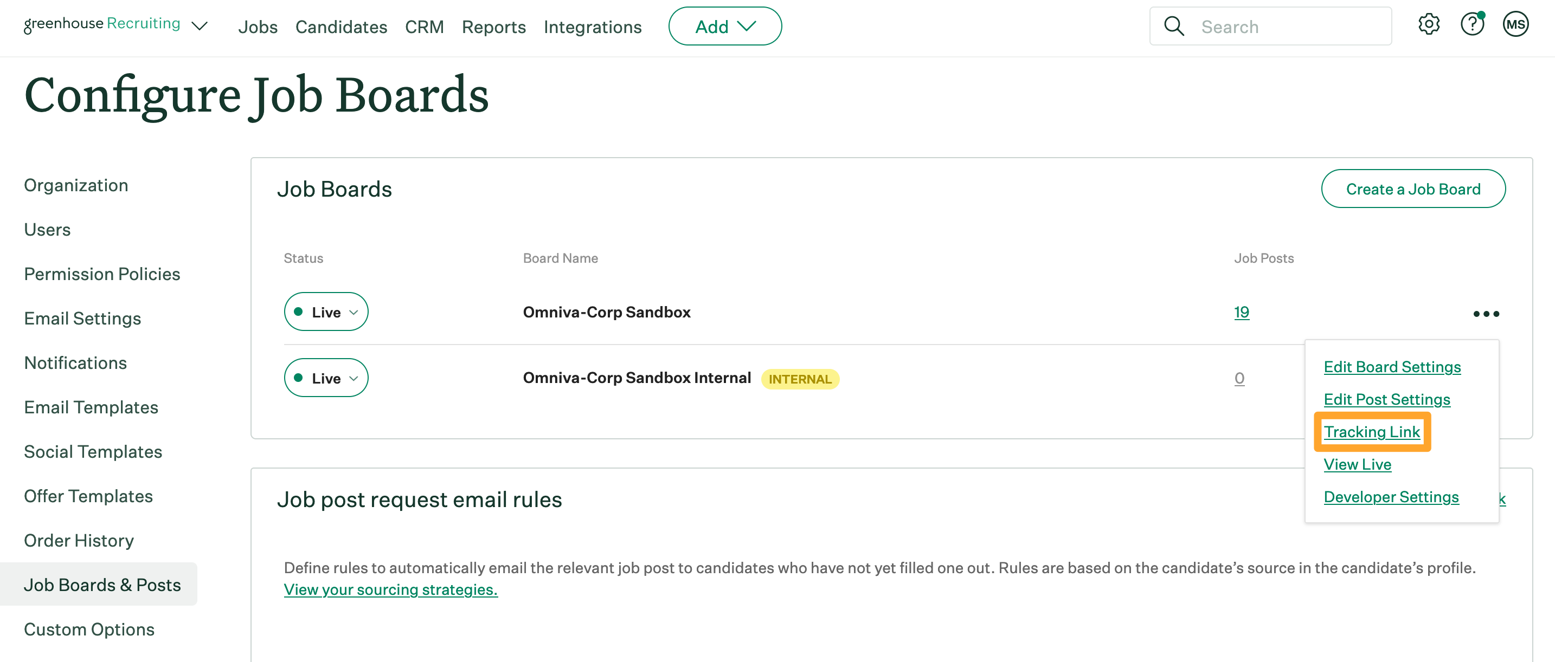Click Create a Job Board button
1555x662 pixels.
coord(1413,189)
